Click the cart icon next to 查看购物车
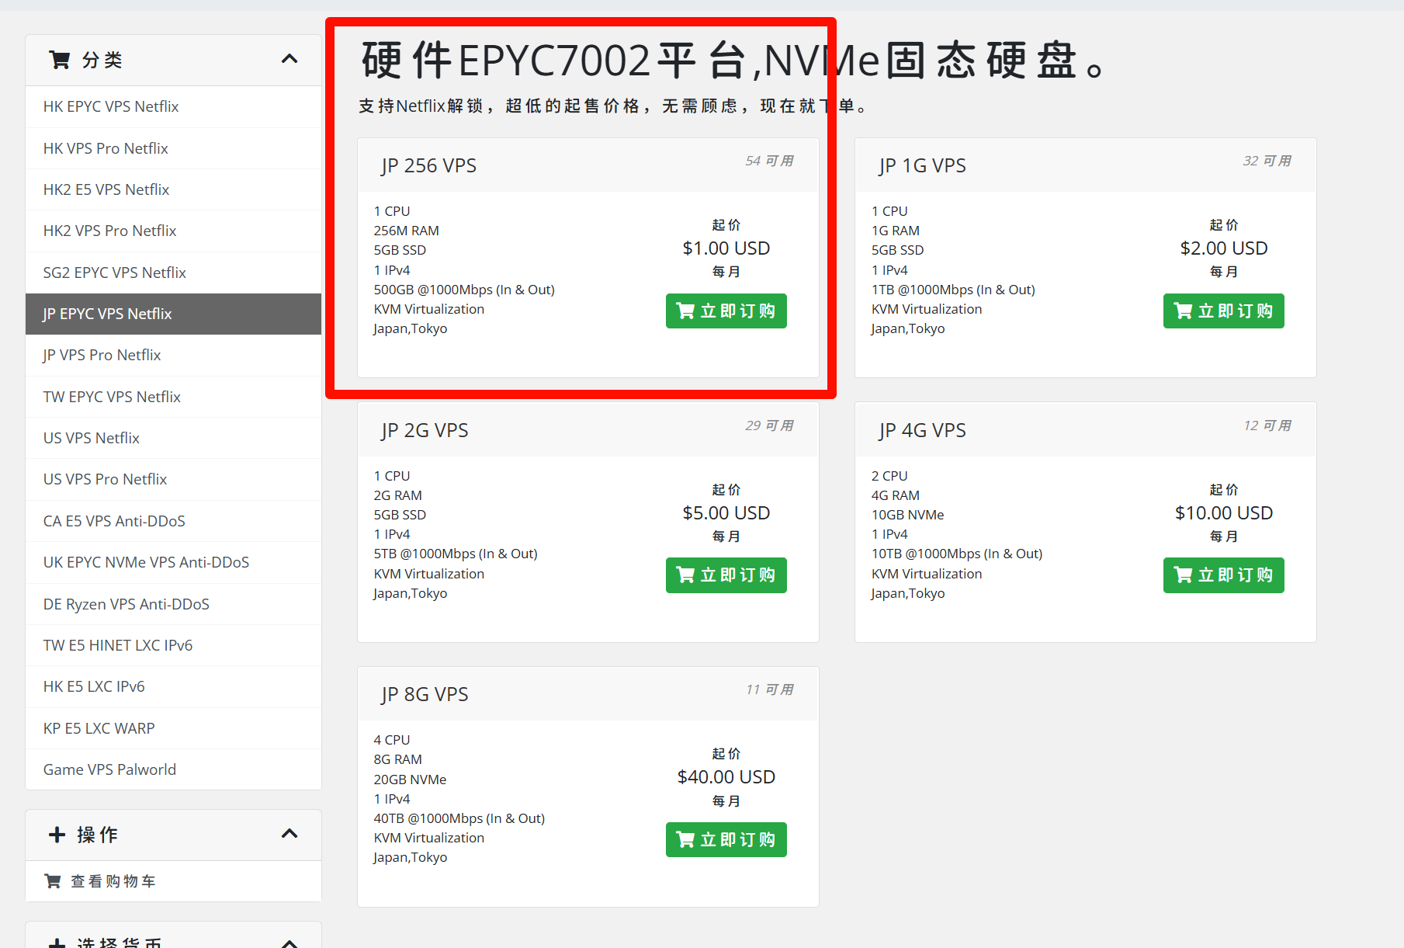 tap(53, 881)
